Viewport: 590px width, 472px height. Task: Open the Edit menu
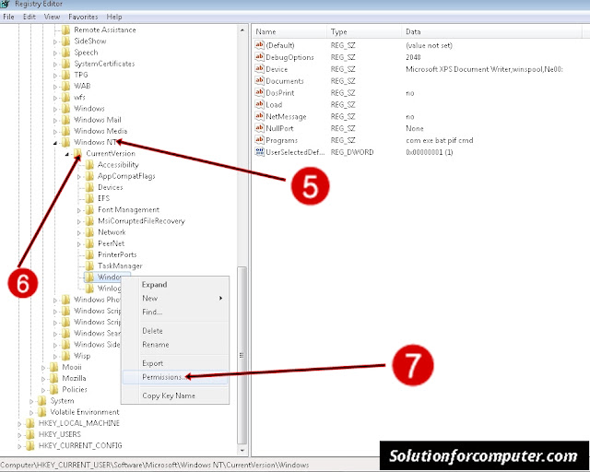[x=29, y=17]
